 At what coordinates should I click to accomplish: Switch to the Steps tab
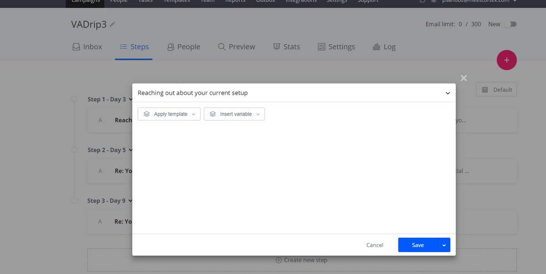[x=134, y=46]
